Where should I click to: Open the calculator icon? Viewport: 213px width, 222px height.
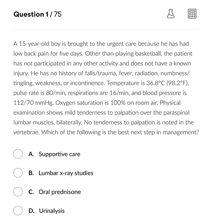(x=192, y=14)
